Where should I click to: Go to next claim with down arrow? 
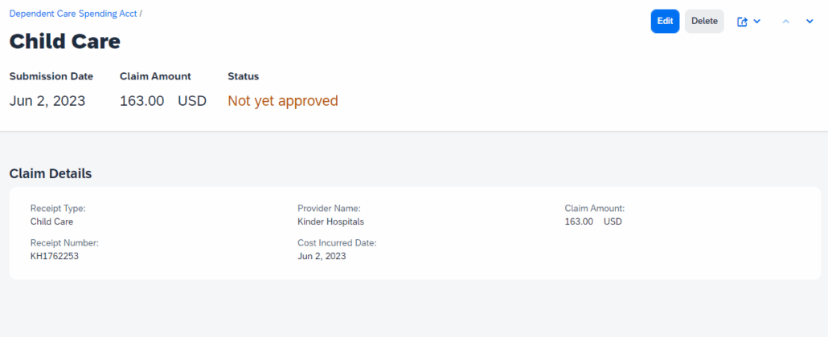[x=810, y=22]
